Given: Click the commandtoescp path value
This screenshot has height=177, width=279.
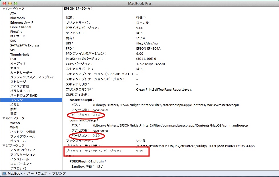Looking at the screenshot, I should tap(170, 125).
